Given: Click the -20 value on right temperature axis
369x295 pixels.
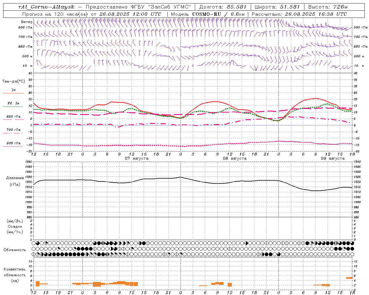Looking at the screenshot, I should click(356, 151).
